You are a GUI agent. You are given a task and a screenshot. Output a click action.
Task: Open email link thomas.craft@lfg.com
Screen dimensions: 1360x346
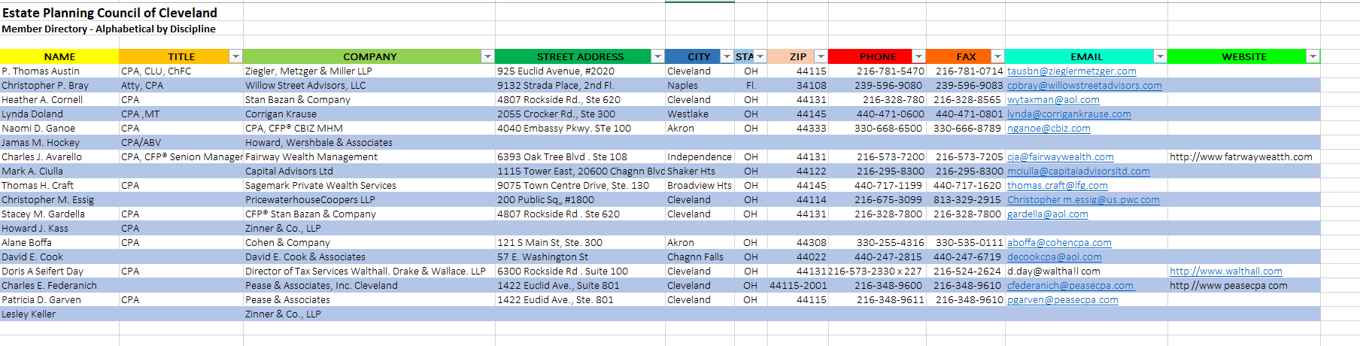[1058, 186]
